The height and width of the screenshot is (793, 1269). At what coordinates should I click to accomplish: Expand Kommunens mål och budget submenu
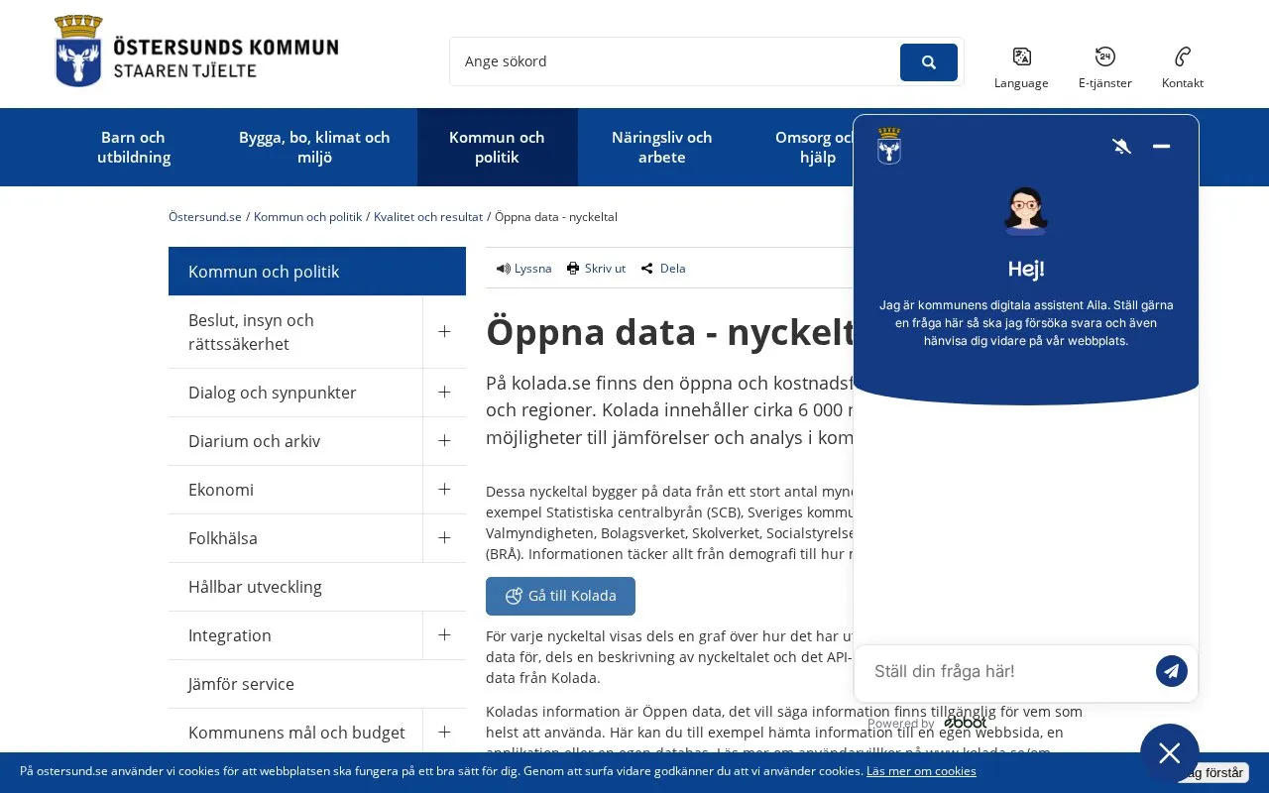tap(444, 733)
